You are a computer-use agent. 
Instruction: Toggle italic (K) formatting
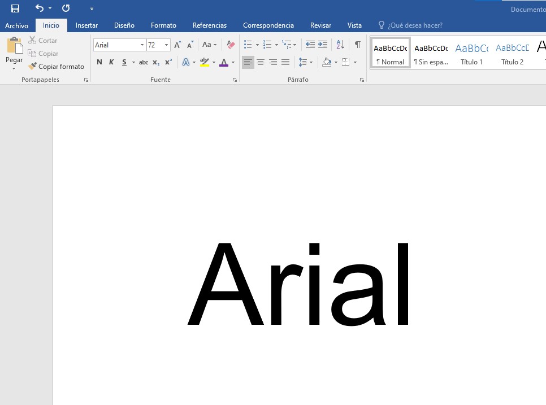[x=111, y=62]
